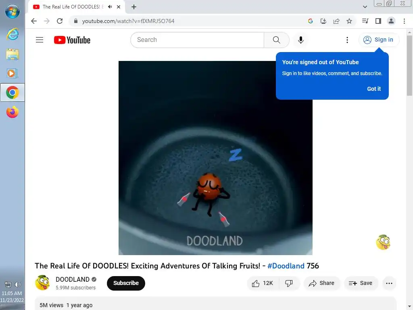Open YouTube settings three-dot menu
413x310 pixels.
pos(347,40)
